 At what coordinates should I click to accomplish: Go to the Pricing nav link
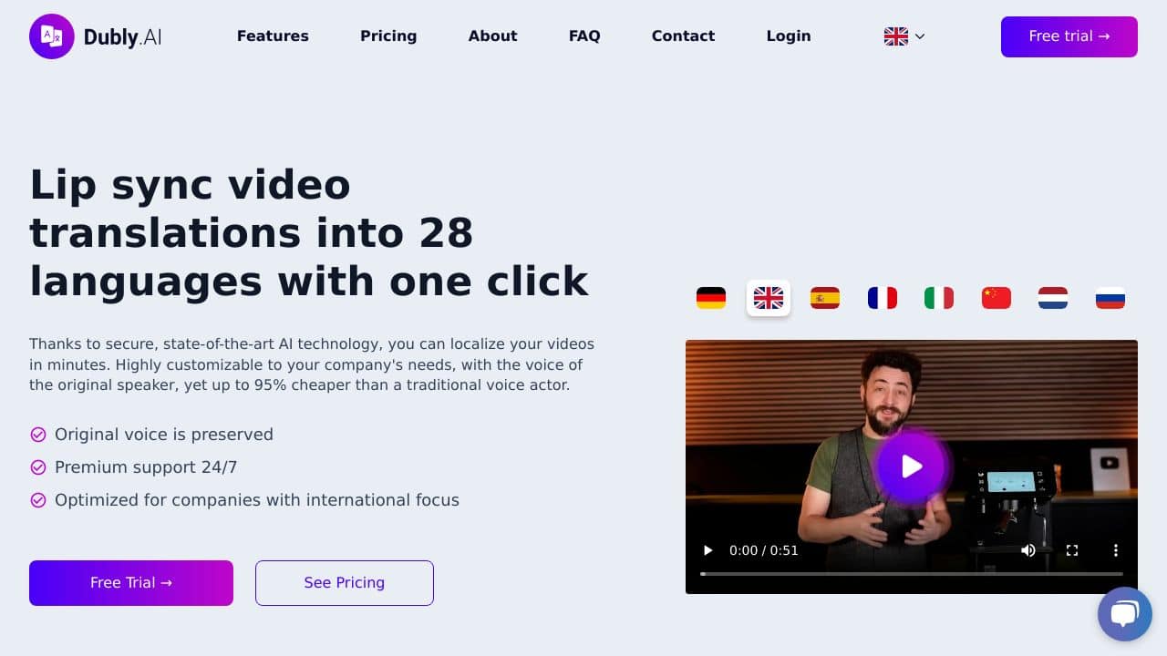point(388,36)
